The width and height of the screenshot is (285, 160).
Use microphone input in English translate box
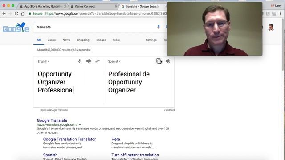[x=80, y=61]
